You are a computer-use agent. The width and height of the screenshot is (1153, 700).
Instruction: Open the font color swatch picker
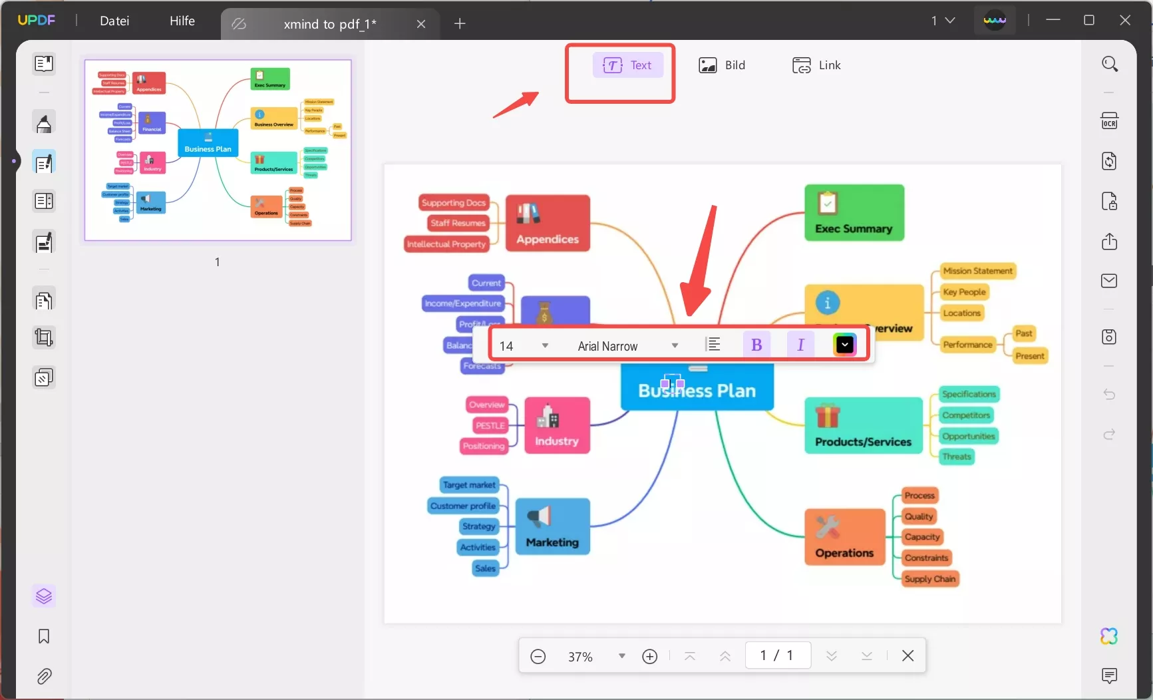[x=844, y=344]
